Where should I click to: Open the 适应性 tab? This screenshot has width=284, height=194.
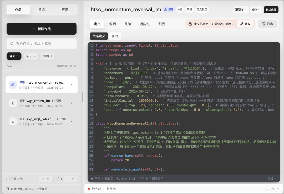tap(145, 24)
